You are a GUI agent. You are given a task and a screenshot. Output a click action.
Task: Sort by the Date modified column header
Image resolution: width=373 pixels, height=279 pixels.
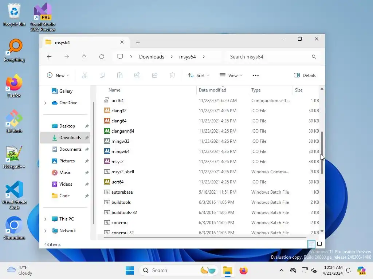(x=223, y=90)
